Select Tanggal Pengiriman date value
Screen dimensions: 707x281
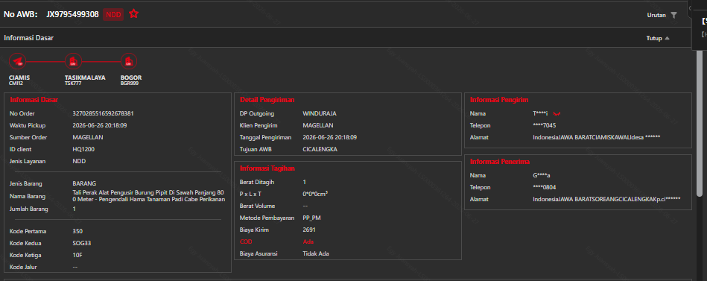pos(330,137)
